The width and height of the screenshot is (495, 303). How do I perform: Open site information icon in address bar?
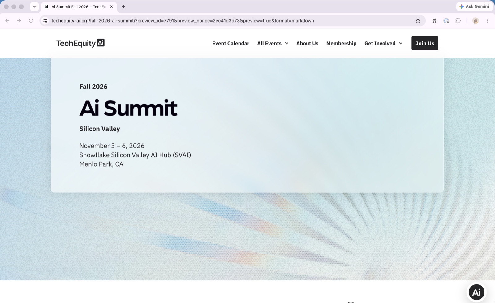coord(45,21)
